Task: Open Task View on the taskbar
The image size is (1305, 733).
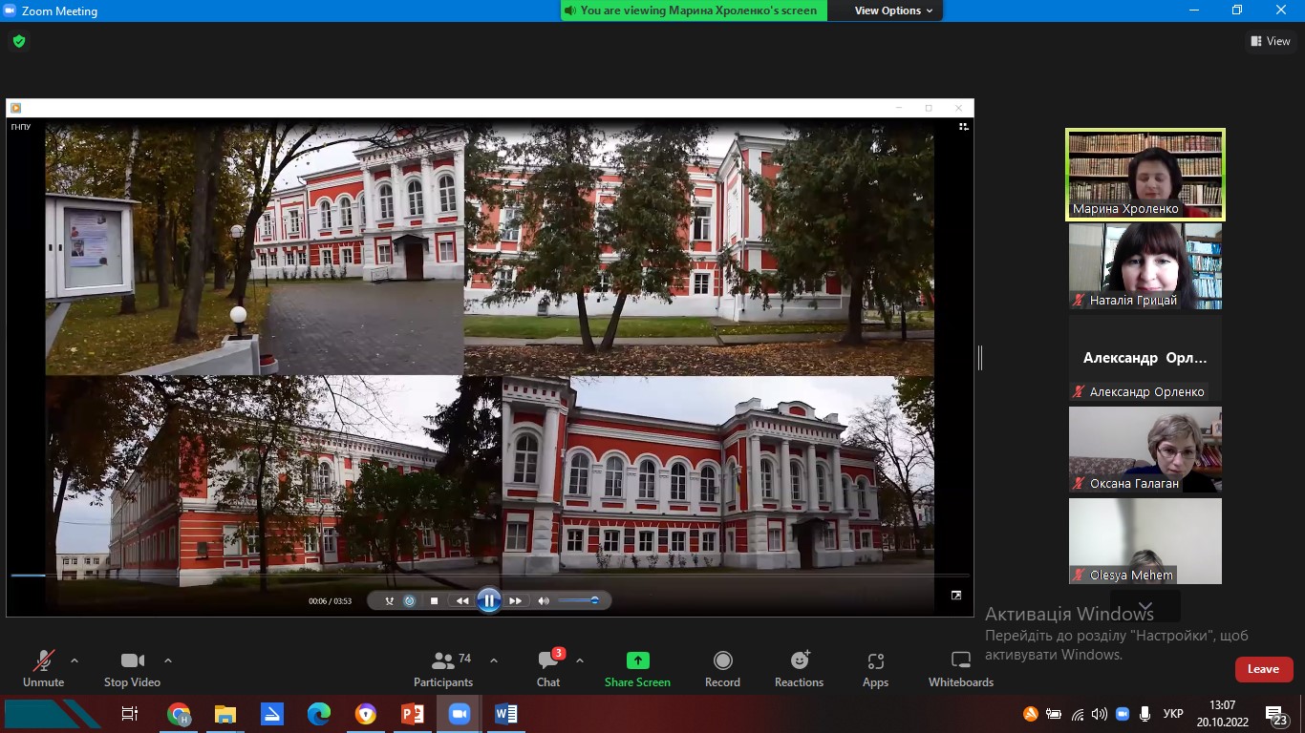Action: [x=130, y=714]
